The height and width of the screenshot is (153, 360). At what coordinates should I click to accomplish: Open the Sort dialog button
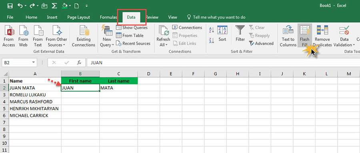coord(222,34)
